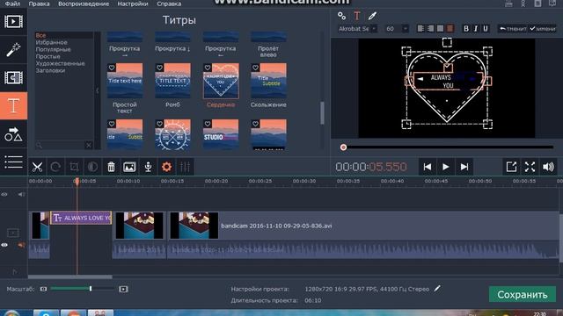Open Audio equalizer sliders icon
This screenshot has height=316, width=563.
(x=185, y=167)
